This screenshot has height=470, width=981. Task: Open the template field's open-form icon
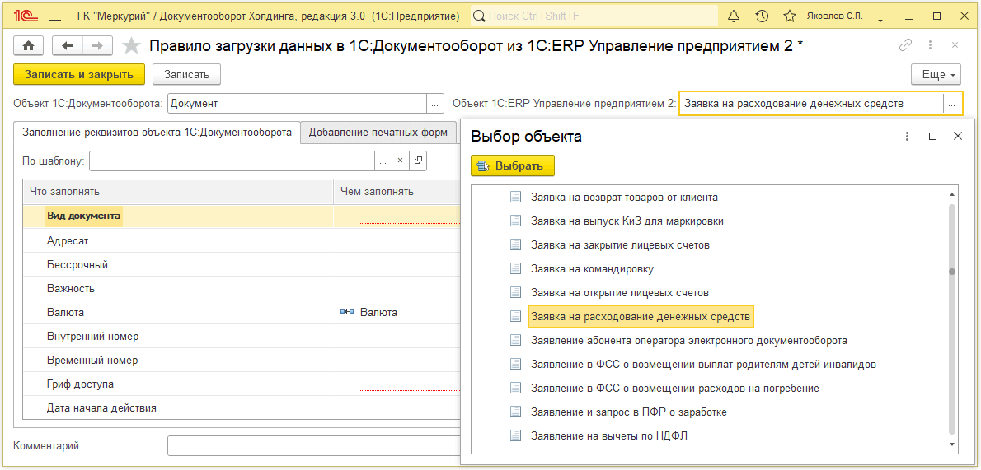click(419, 161)
